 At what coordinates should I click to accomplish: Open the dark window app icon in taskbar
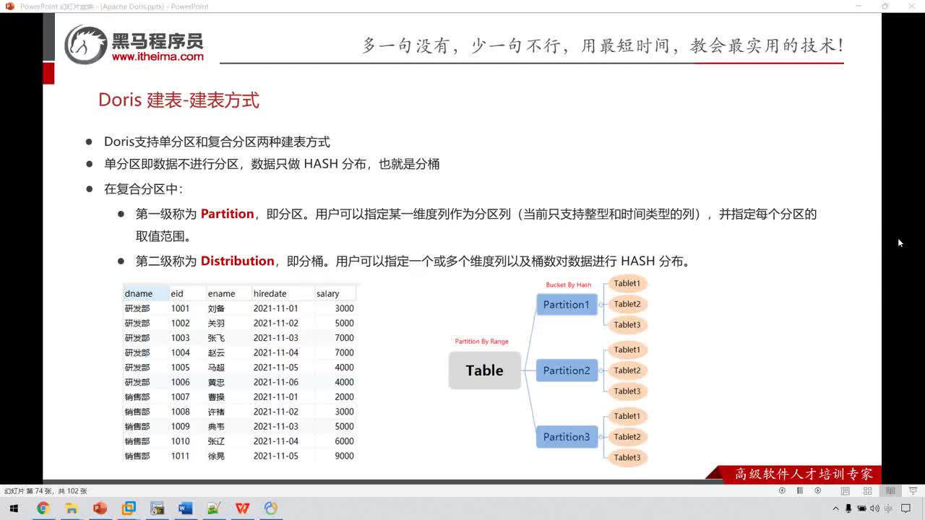click(x=157, y=508)
